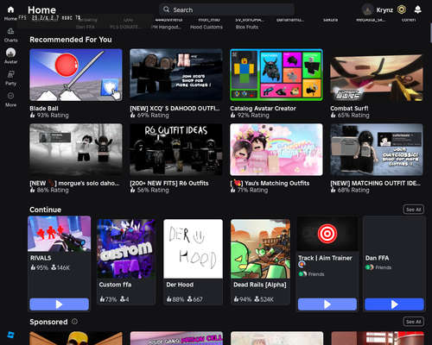Open the RIVALS thumbnail in Continue

point(59,234)
